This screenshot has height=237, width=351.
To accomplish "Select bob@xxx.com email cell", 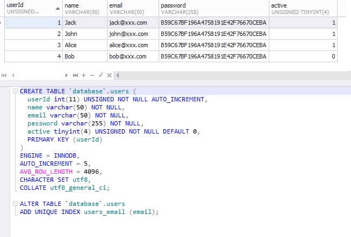I will click(133, 56).
